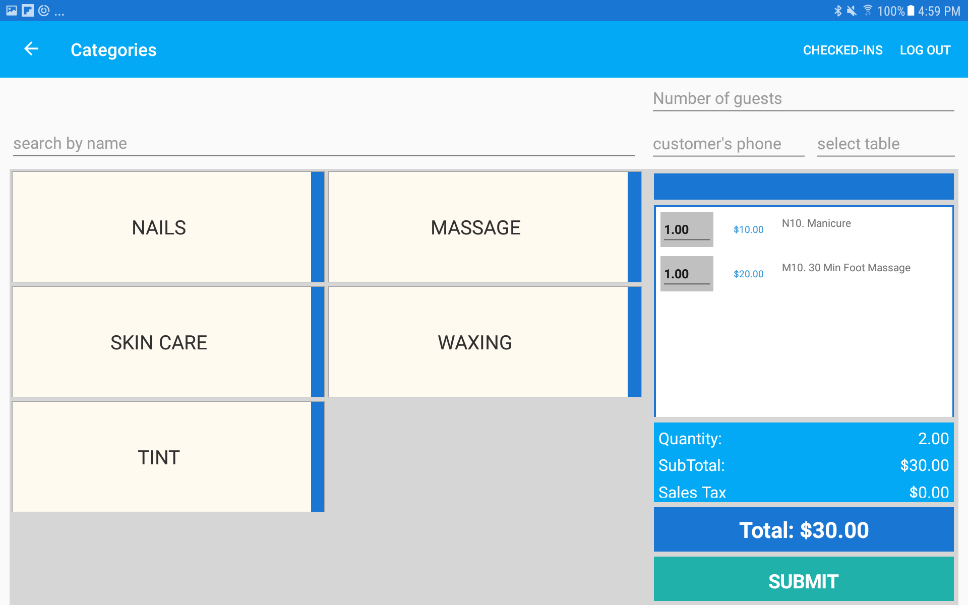The image size is (968, 605).
Task: Tap the muted sound status icon
Action: (x=852, y=10)
